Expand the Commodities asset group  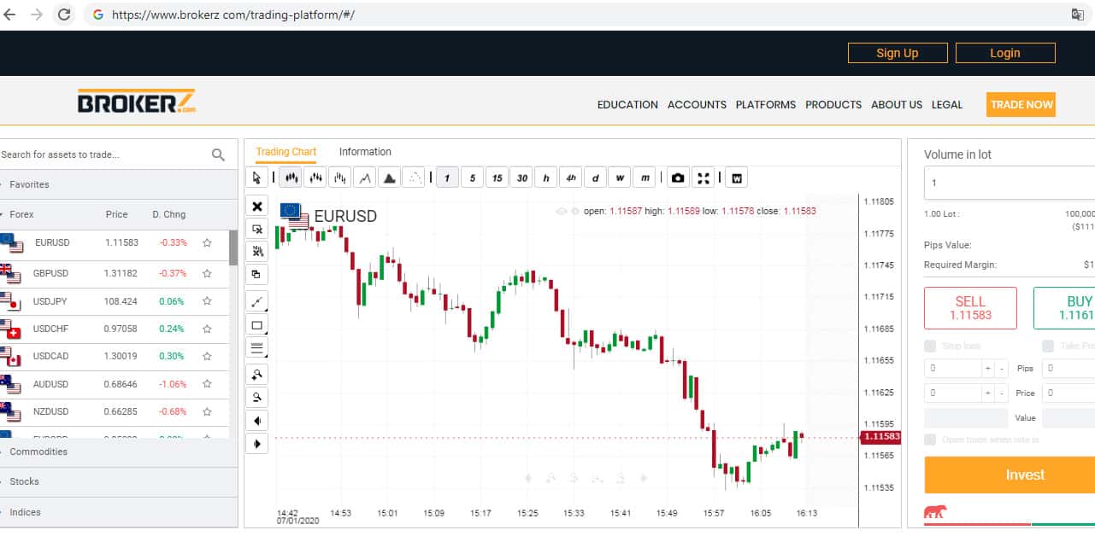(x=38, y=452)
